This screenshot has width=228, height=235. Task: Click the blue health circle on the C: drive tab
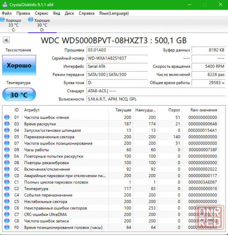[2, 20]
